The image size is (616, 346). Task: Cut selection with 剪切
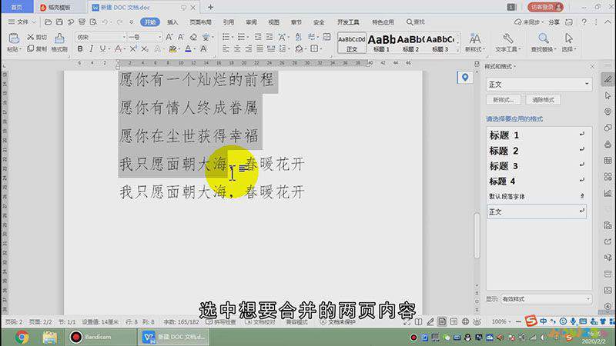coord(36,37)
